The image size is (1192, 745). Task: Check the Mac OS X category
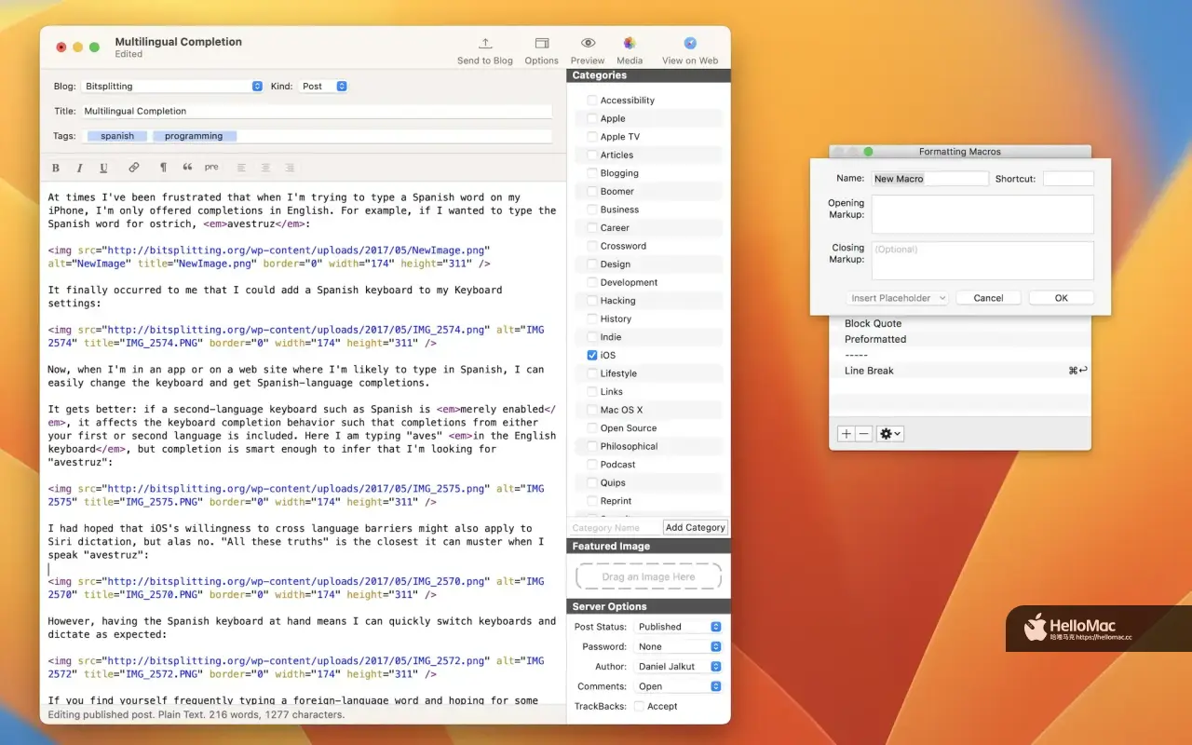point(592,410)
